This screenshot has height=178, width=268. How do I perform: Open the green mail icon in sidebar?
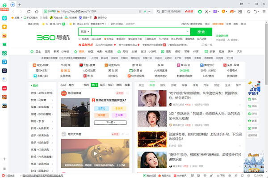pos(4,44)
